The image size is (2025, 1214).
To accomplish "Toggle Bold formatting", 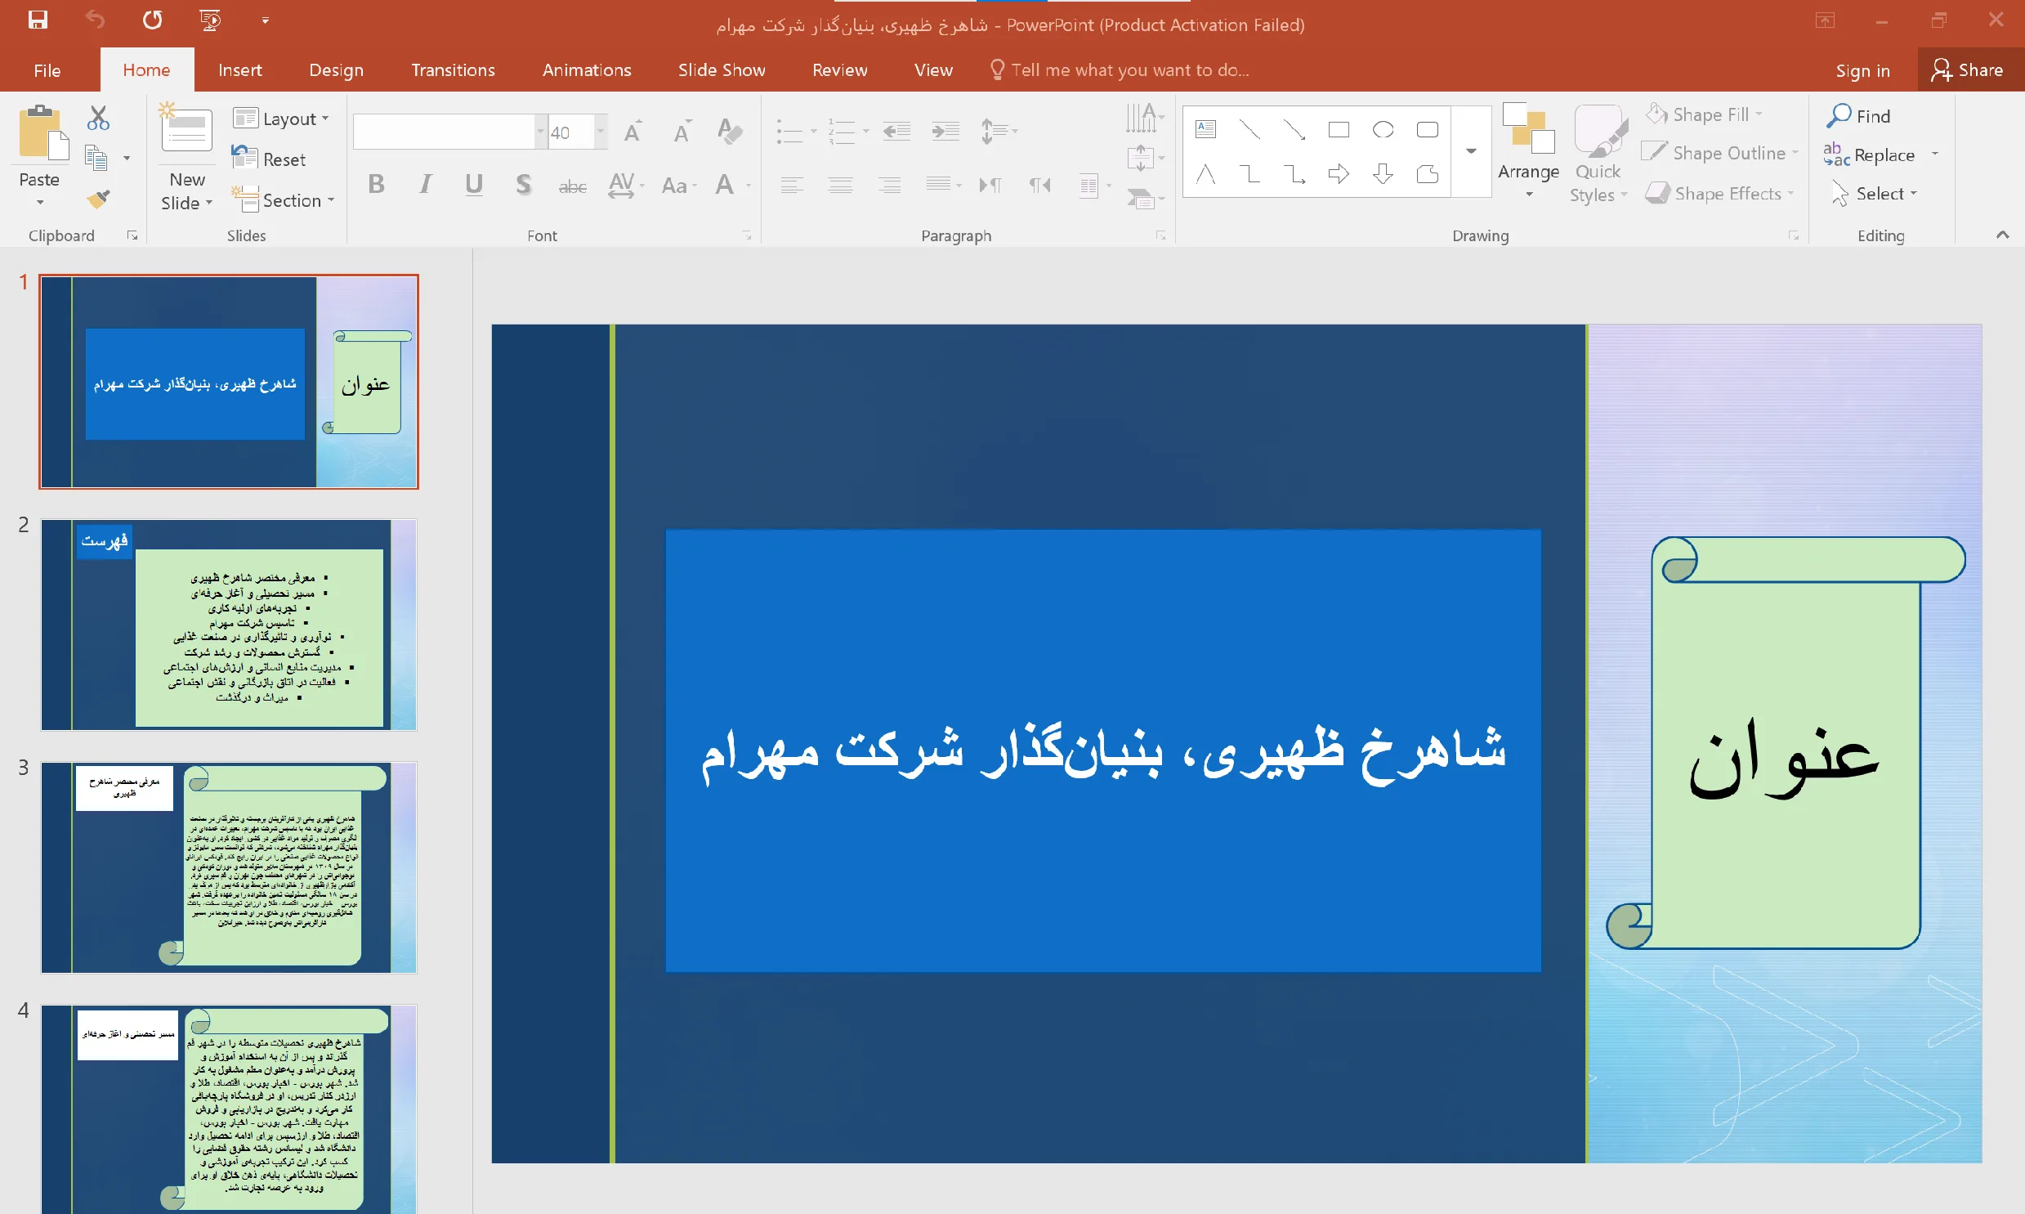I will [x=376, y=185].
